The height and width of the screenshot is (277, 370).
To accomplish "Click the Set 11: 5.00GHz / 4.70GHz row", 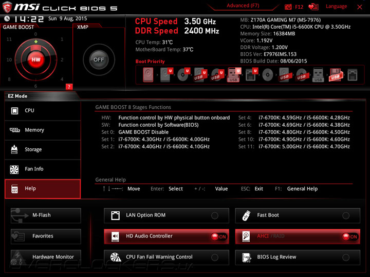I will coord(294,147).
